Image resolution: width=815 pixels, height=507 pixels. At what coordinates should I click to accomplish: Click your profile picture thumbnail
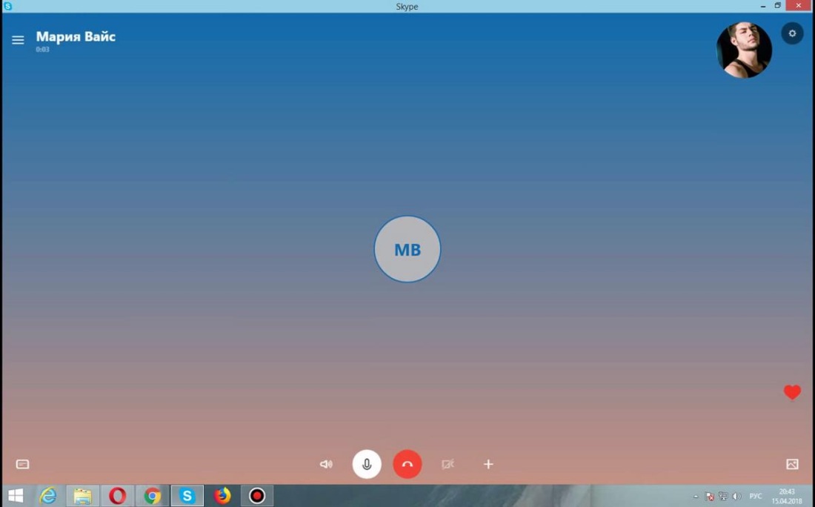[744, 50]
